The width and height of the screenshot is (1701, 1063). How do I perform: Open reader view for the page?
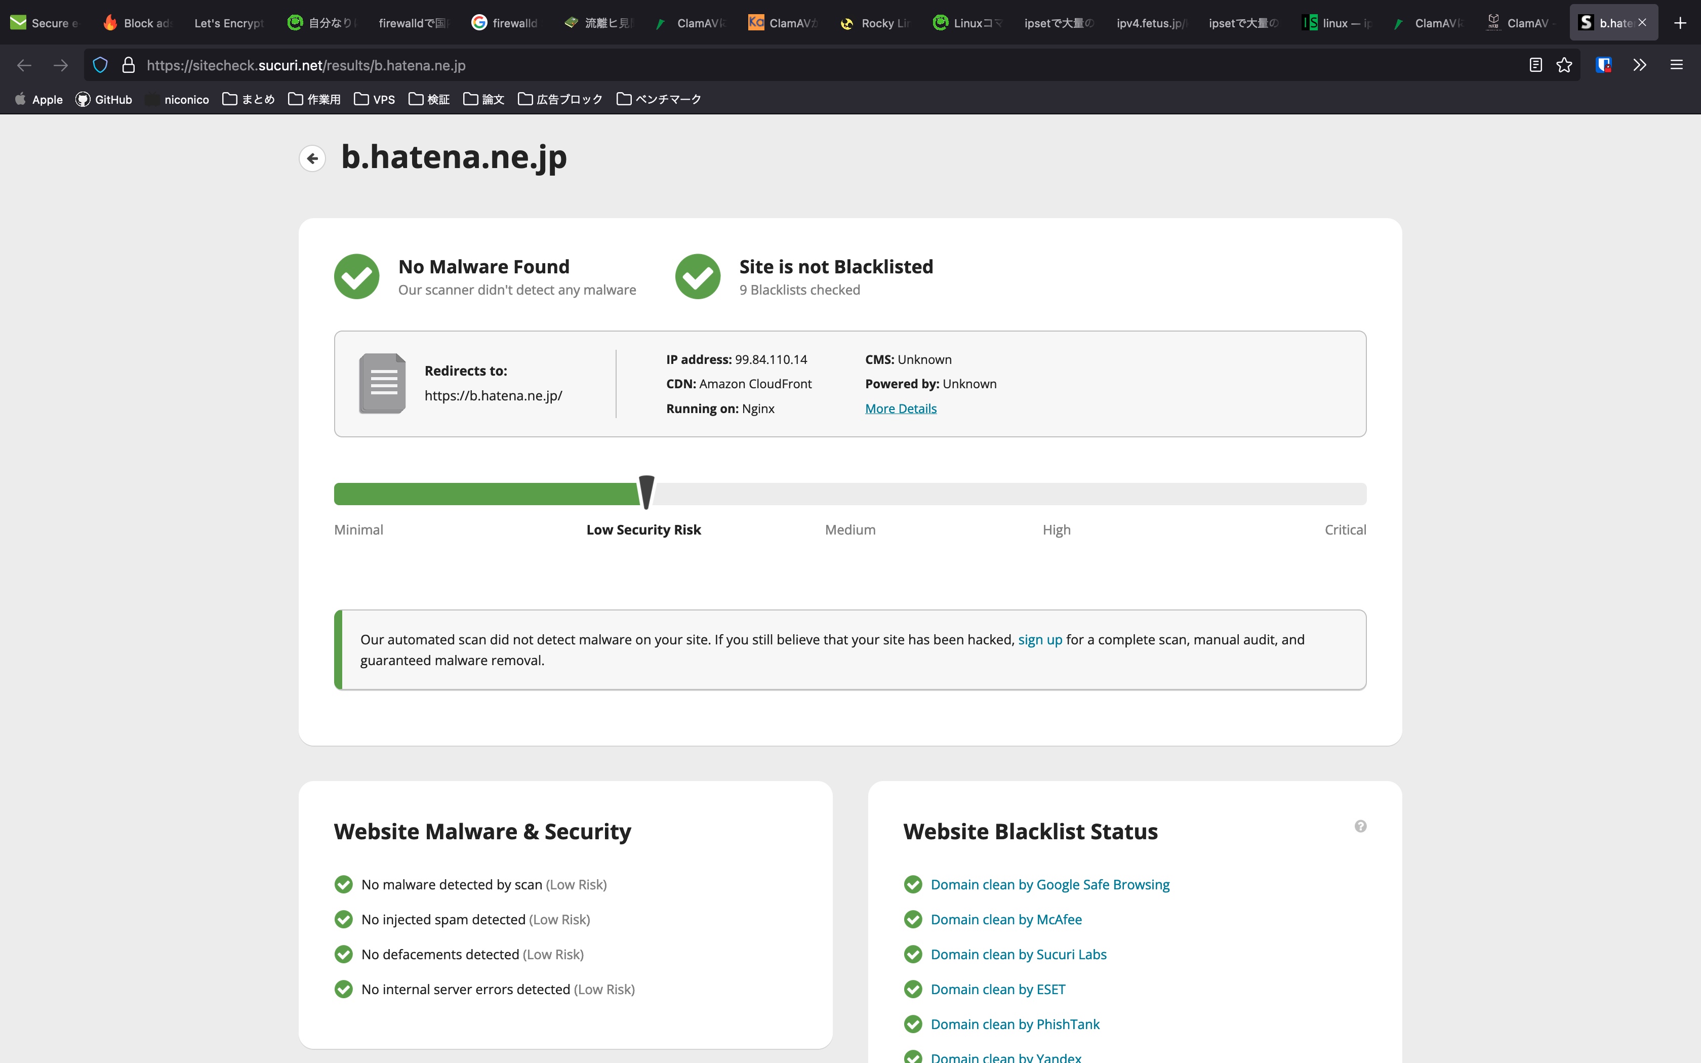1534,65
